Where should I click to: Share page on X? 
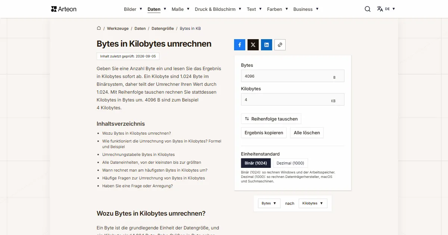[x=253, y=45]
